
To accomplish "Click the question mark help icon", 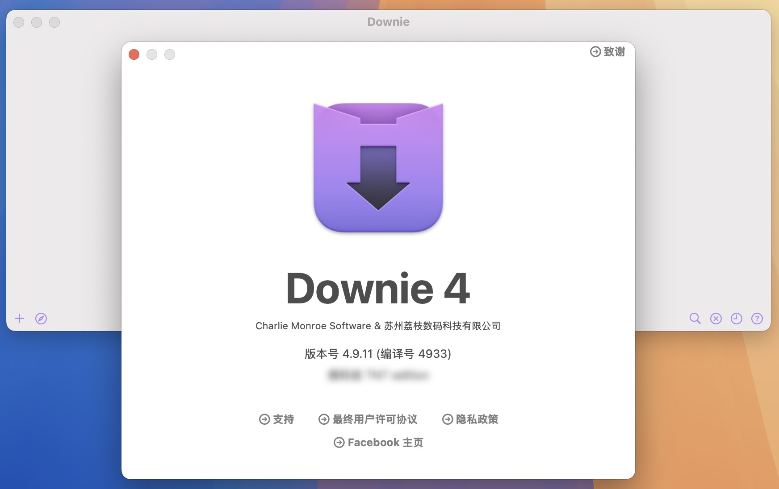I will 757,319.
